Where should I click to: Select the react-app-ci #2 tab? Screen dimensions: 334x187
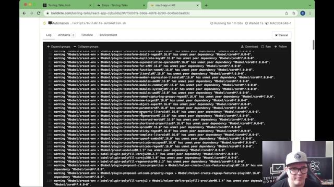pos(174,5)
